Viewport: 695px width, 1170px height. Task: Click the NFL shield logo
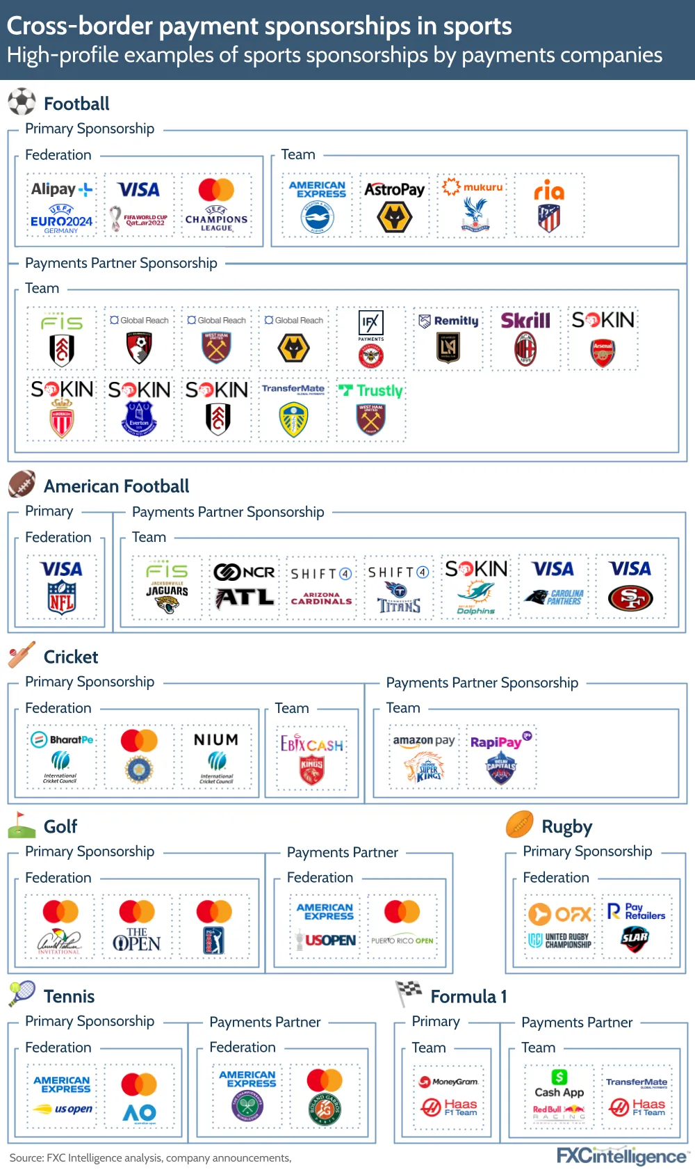(x=62, y=596)
